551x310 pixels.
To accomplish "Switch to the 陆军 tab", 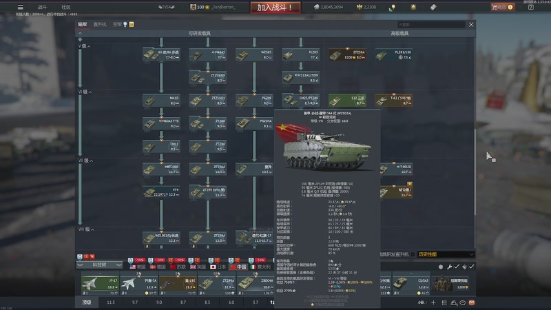I will click(83, 24).
